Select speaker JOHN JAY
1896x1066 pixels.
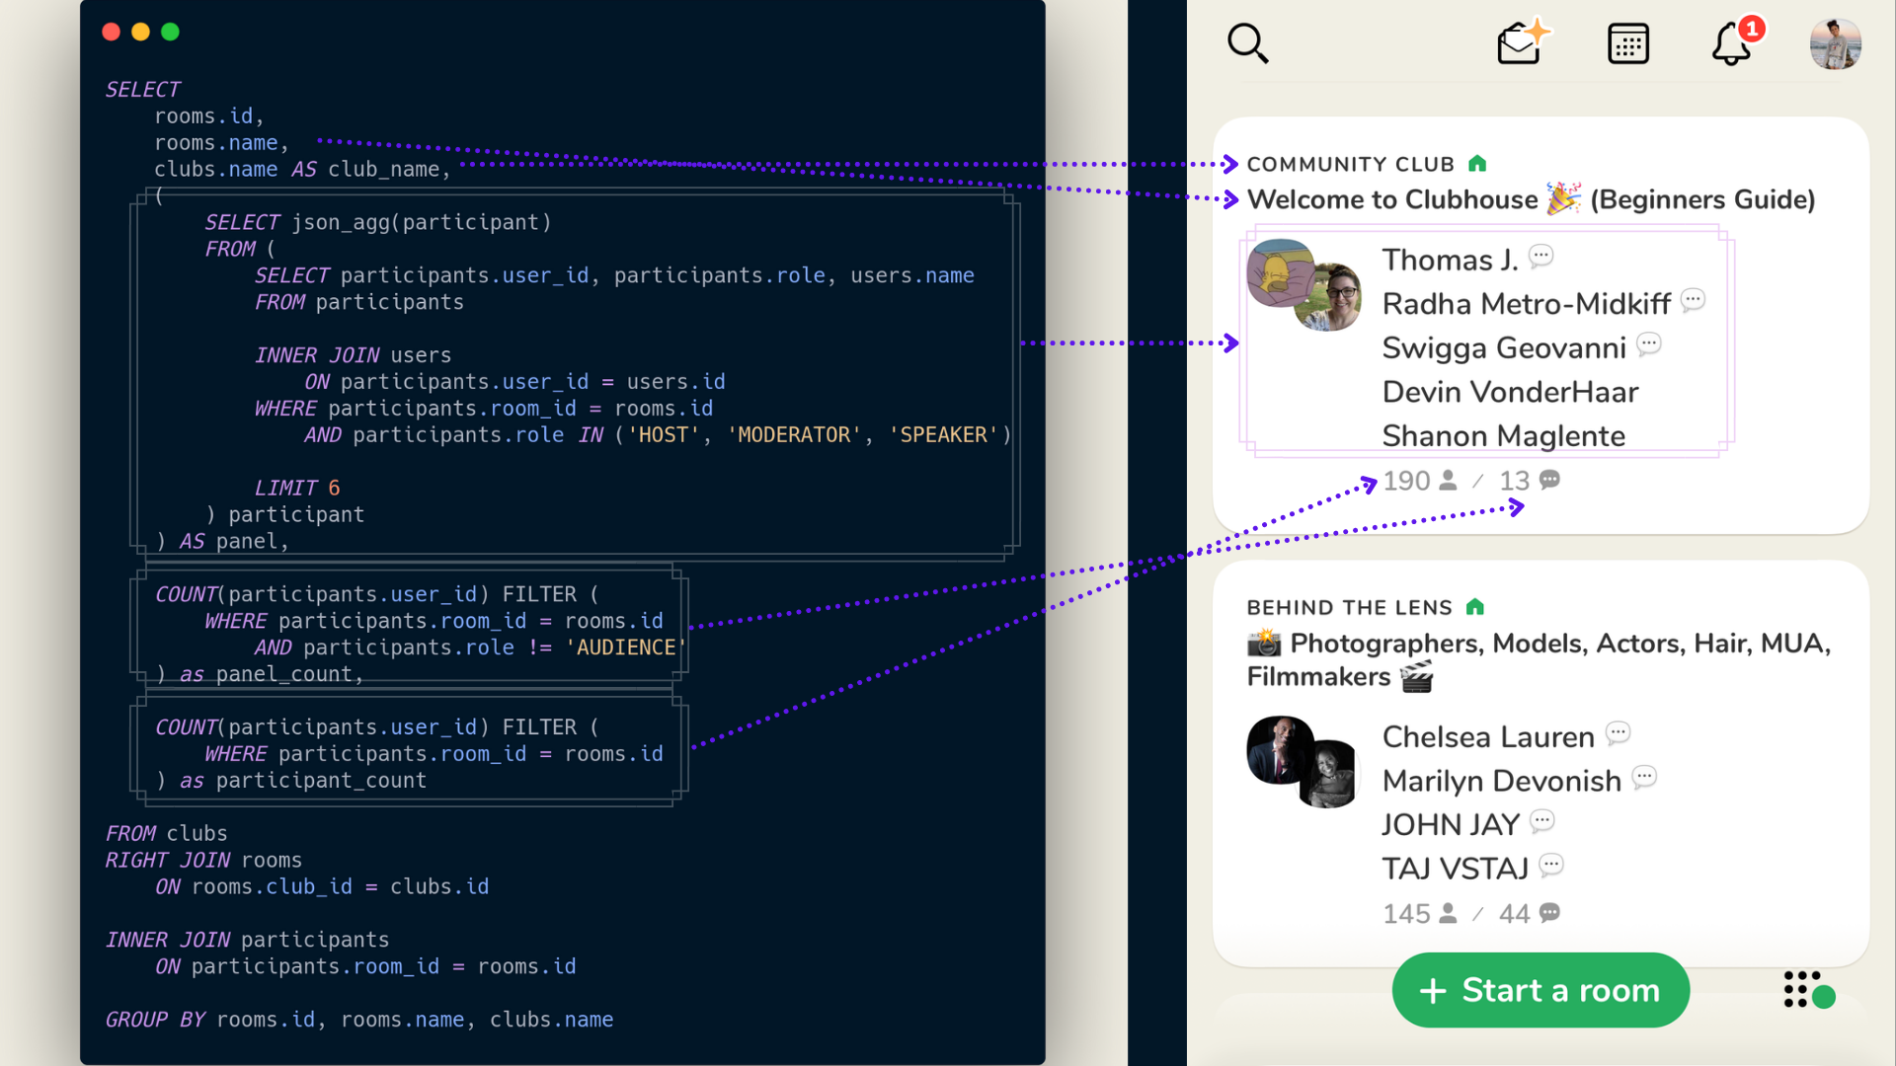point(1450,824)
